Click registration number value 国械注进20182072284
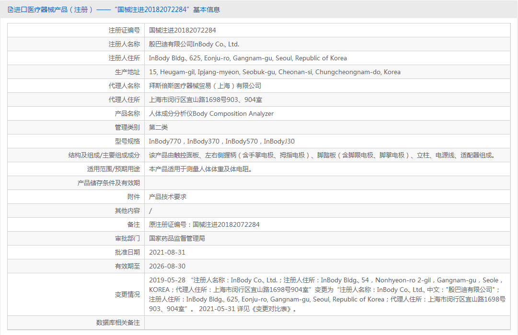518x335 pixels. tap(183, 30)
